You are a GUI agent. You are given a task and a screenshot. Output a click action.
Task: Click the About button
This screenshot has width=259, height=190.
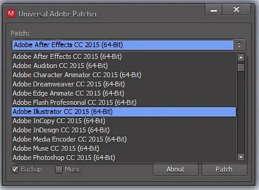[x=176, y=169]
